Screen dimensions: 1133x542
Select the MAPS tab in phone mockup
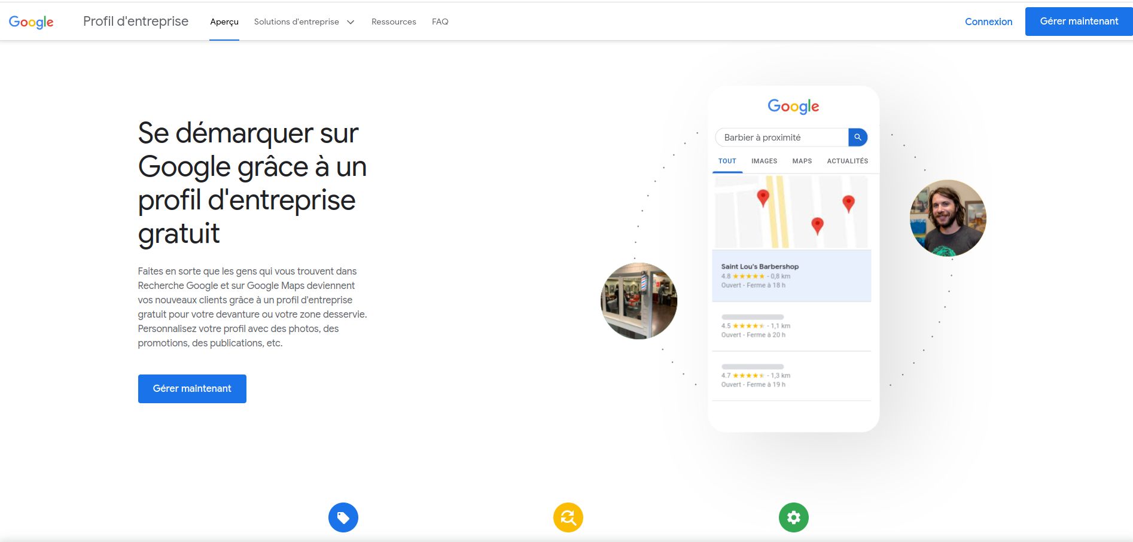point(802,161)
